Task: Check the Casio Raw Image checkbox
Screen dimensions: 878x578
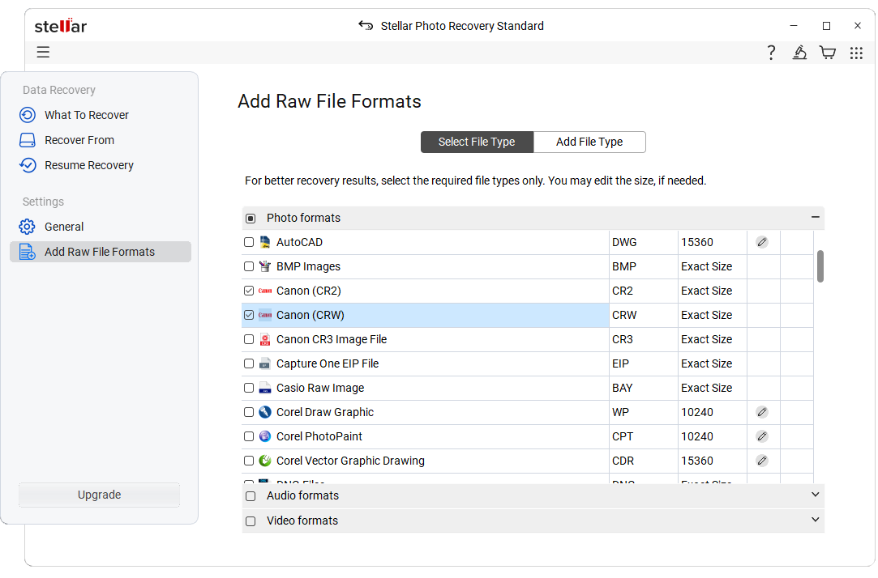Action: pyautogui.click(x=249, y=389)
